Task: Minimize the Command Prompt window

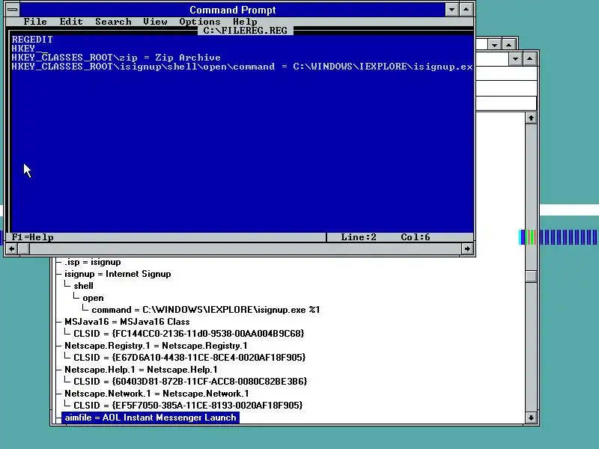Action: click(452, 10)
